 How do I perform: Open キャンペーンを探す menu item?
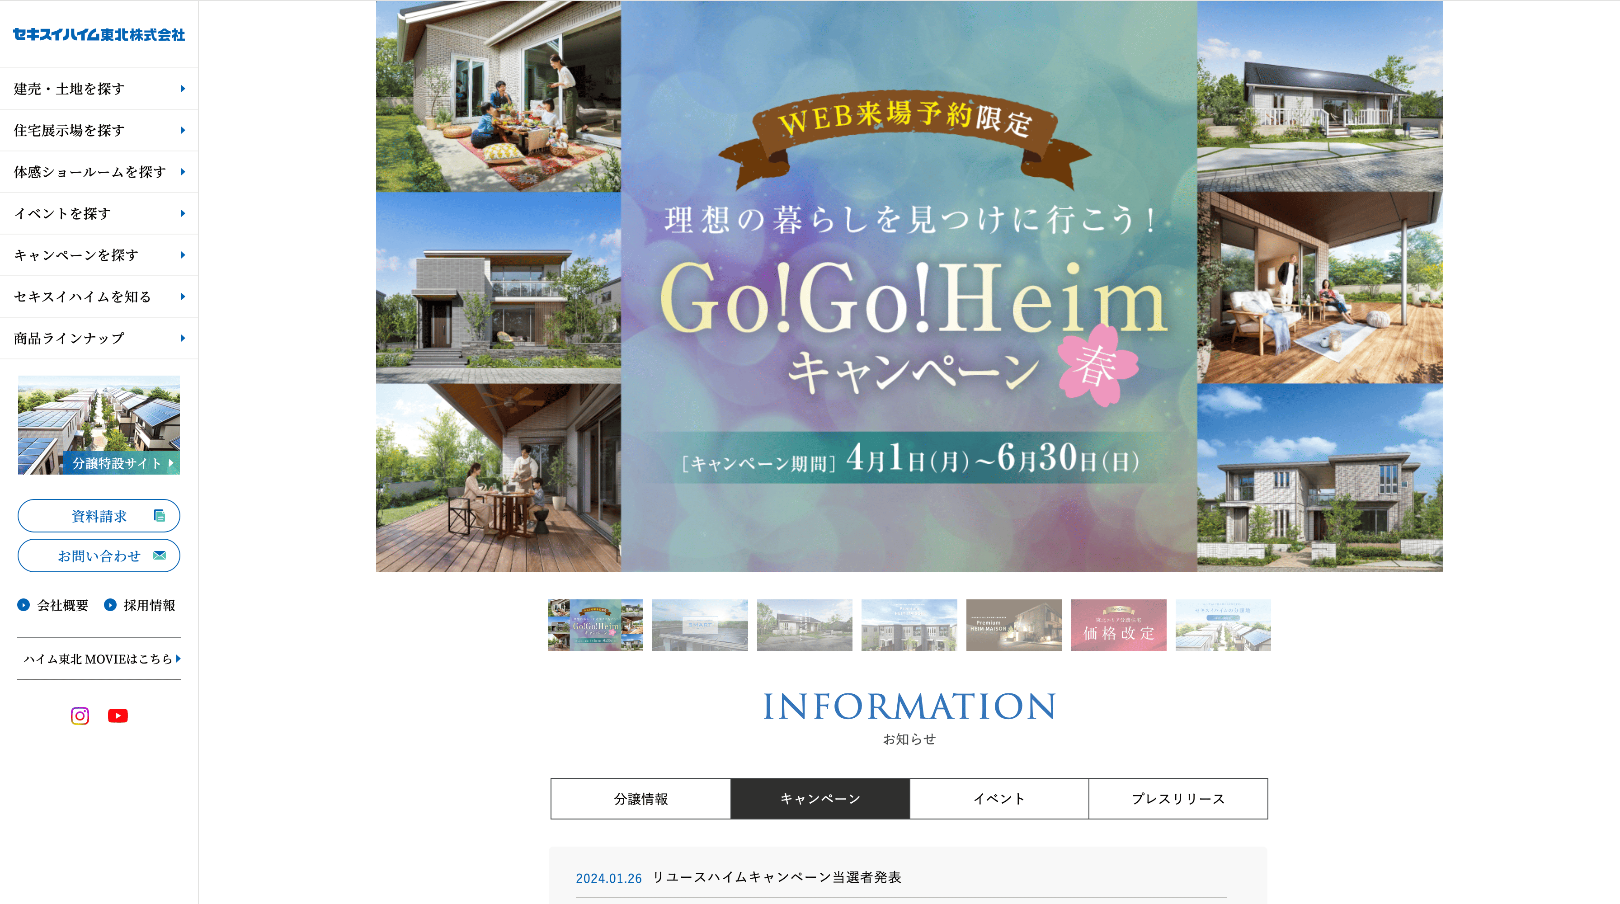click(99, 254)
